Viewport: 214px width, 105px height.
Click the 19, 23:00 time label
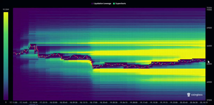click(174, 102)
